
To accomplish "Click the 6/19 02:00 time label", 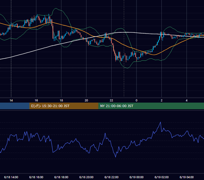I will pos(162,177).
